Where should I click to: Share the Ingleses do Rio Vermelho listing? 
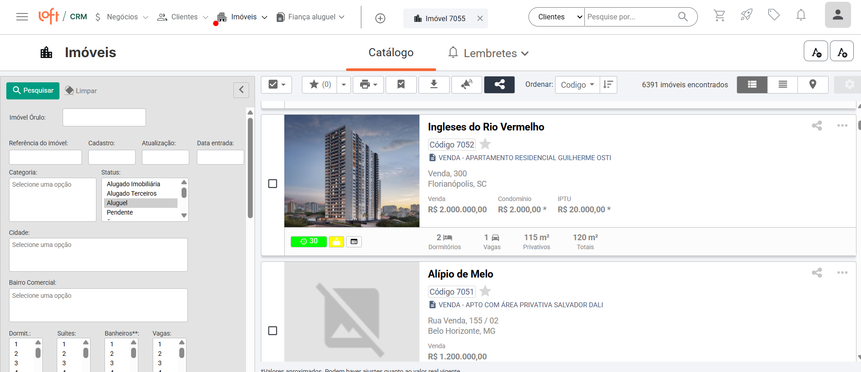pos(816,126)
